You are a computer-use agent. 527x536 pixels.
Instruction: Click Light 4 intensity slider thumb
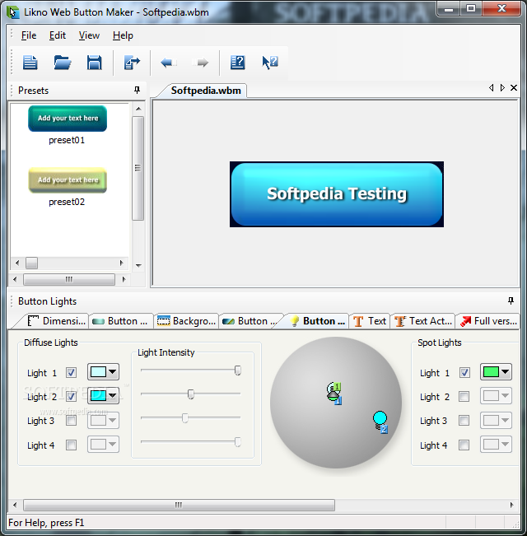[237, 442]
